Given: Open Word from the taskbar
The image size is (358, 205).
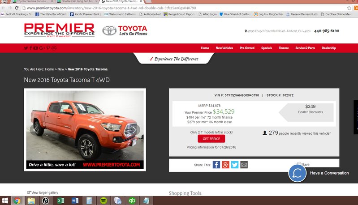Looking at the screenshot, I should pos(75,201).
